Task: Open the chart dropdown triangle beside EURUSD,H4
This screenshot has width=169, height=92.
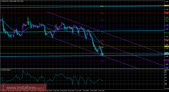Action: [1, 1]
